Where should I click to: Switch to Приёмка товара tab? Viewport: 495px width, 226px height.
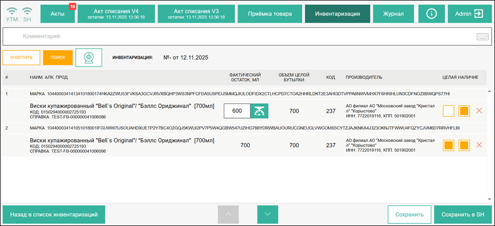click(270, 14)
